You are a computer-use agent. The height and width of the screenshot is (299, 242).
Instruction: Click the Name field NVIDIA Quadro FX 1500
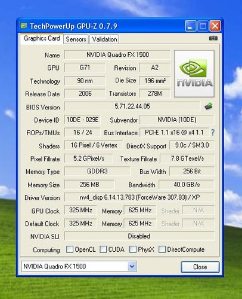point(117,54)
